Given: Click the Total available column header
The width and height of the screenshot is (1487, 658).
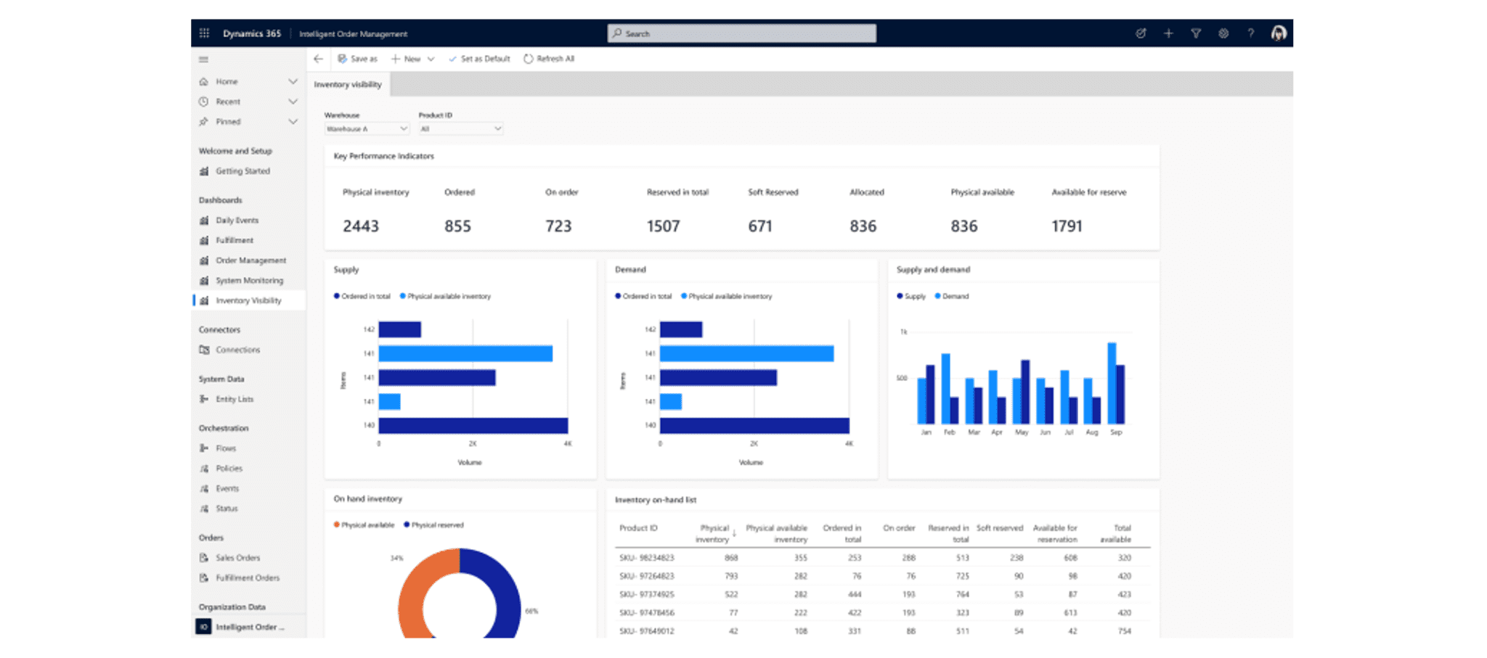Looking at the screenshot, I should click(x=1116, y=534).
